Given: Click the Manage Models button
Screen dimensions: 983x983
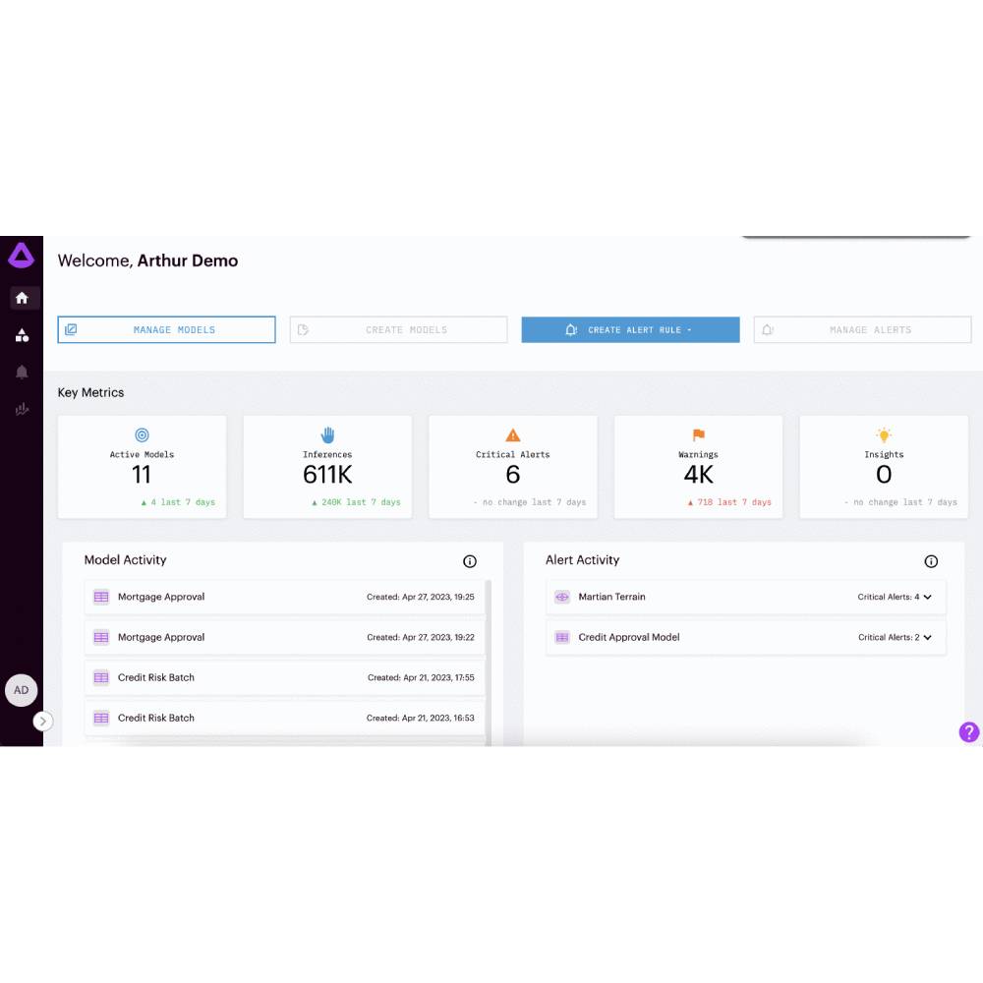Looking at the screenshot, I should pos(166,330).
